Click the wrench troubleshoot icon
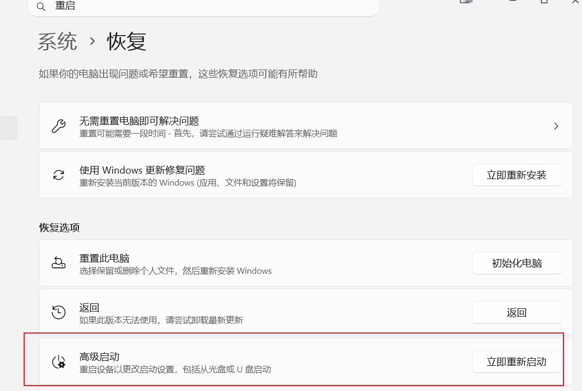 (59, 126)
